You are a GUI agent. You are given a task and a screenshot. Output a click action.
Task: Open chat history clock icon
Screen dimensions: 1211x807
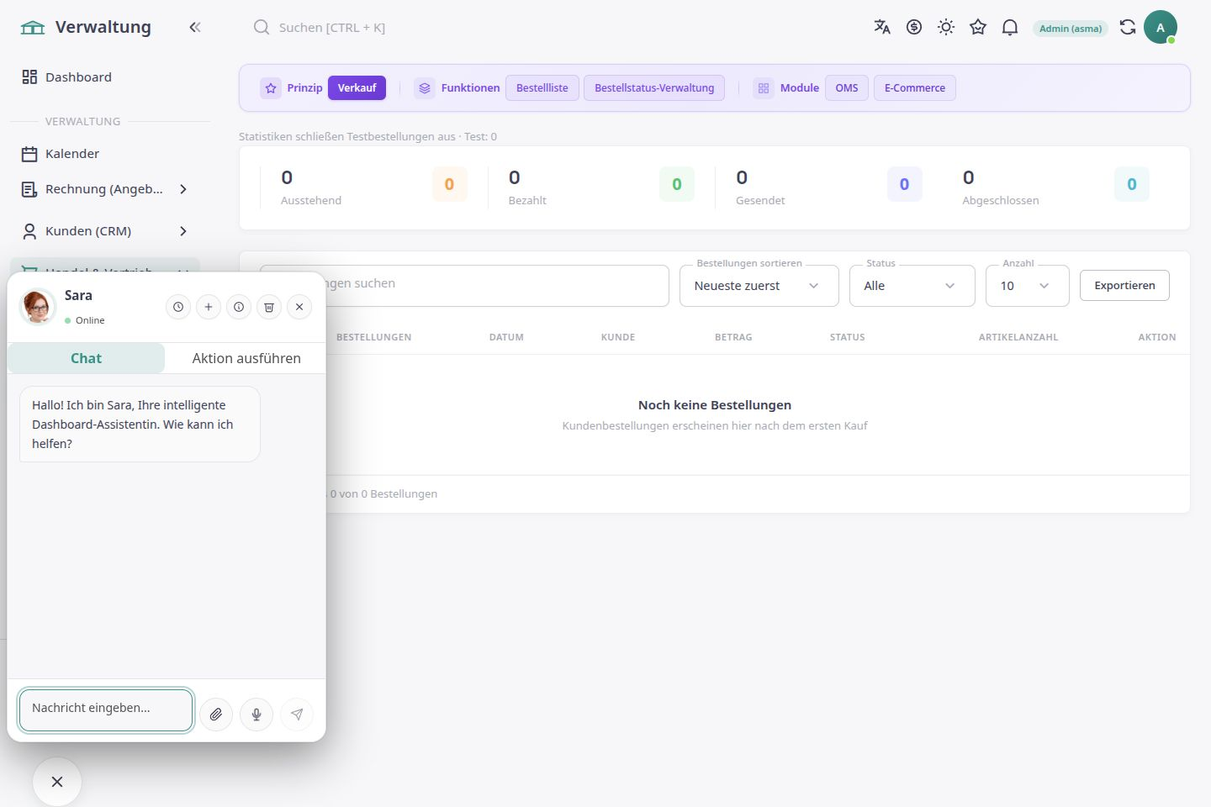(x=178, y=307)
